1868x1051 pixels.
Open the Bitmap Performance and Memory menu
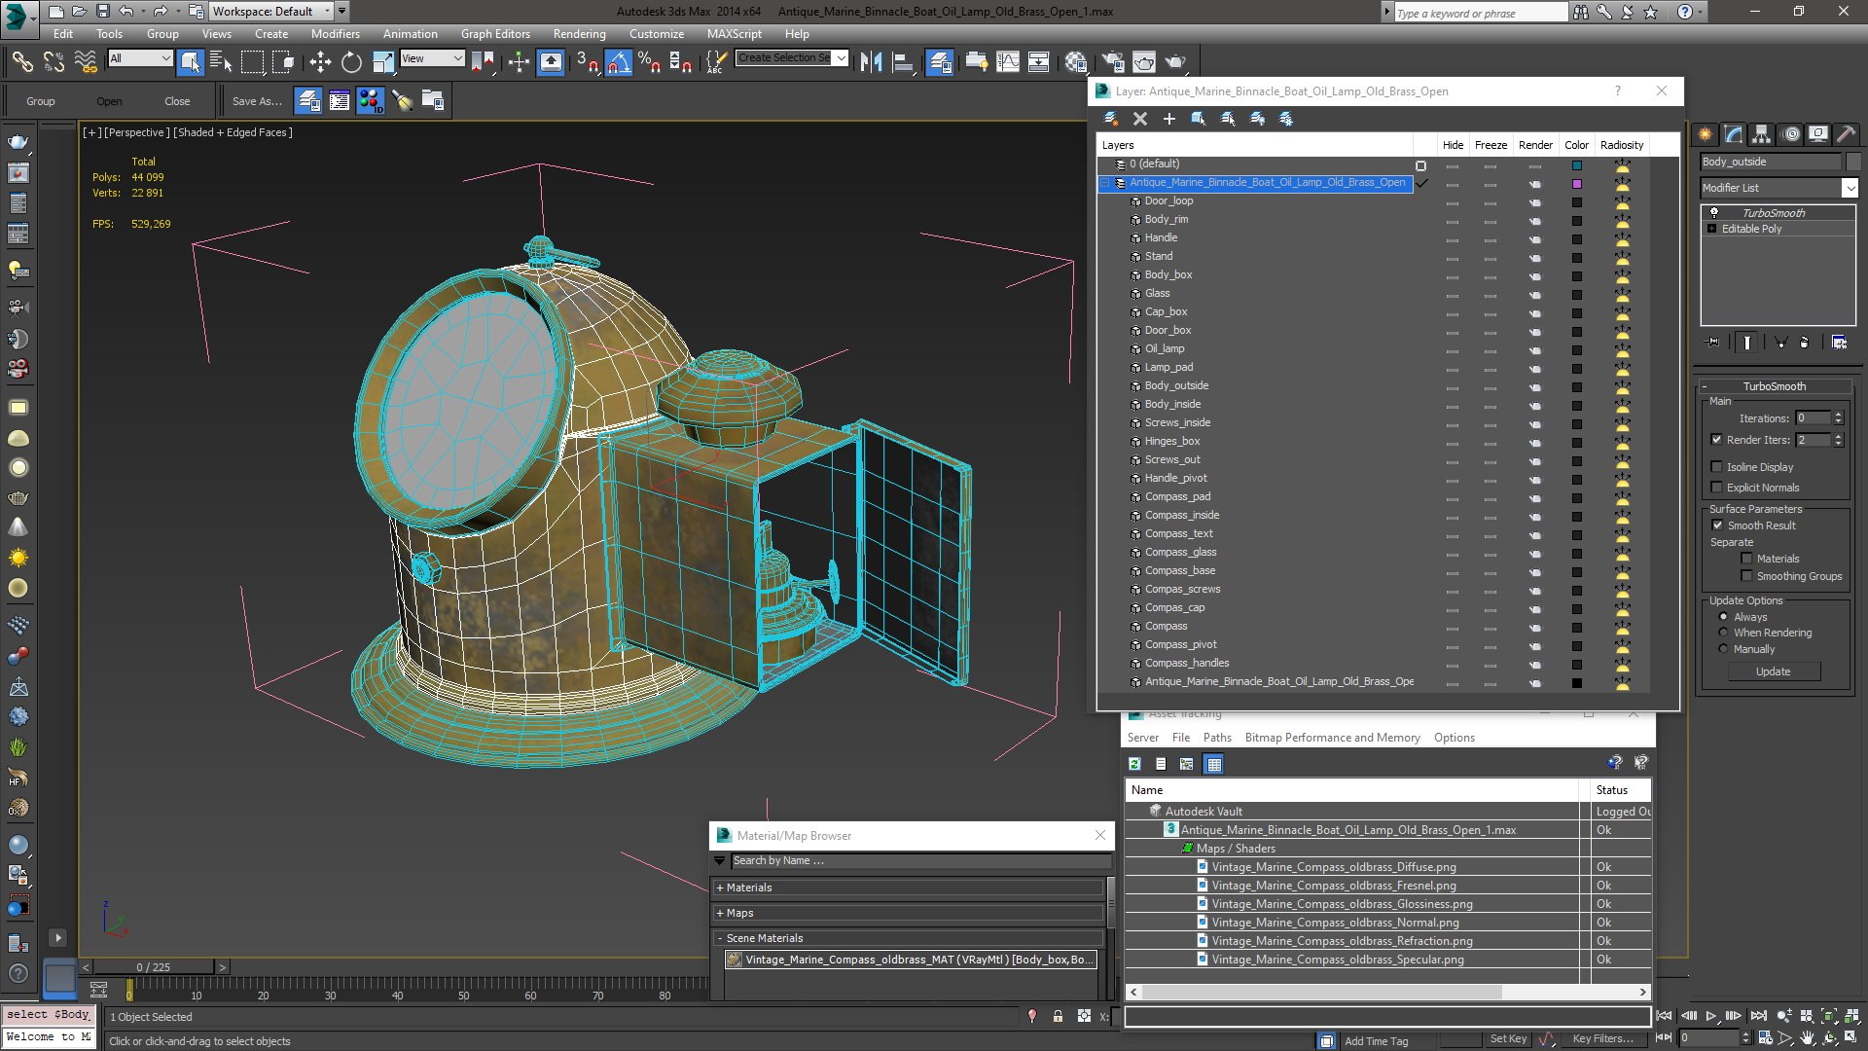coord(1332,738)
